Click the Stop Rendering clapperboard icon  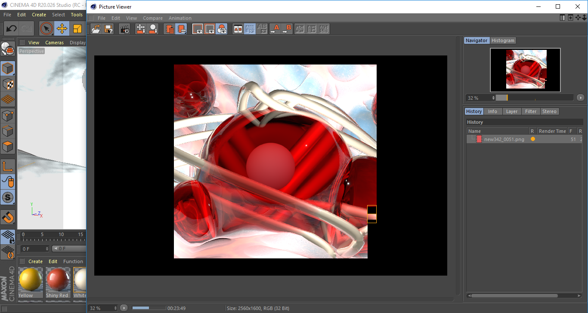[124, 29]
